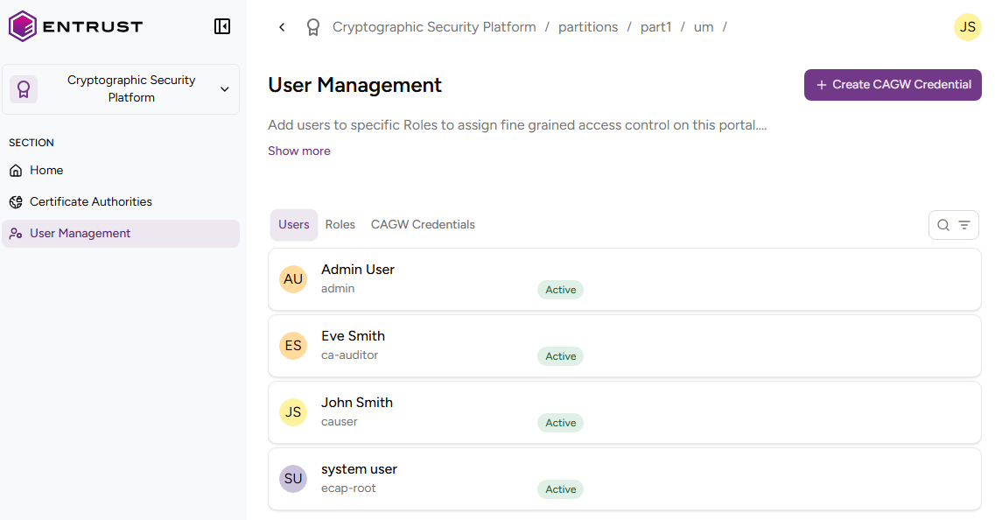
Task: Switch to the Roles tab
Action: pos(340,225)
